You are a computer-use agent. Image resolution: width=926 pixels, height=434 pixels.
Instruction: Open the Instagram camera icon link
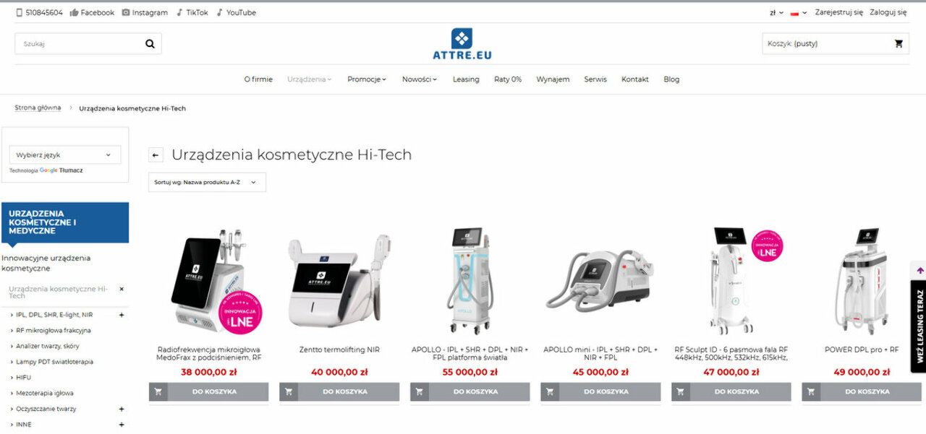pyautogui.click(x=126, y=12)
